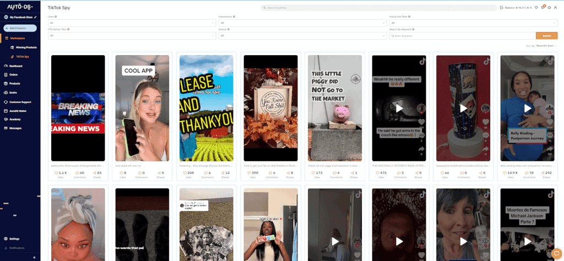The width and height of the screenshot is (564, 261).
Task: Click the '390' likes count
Action: pyautogui.click(x=256, y=173)
